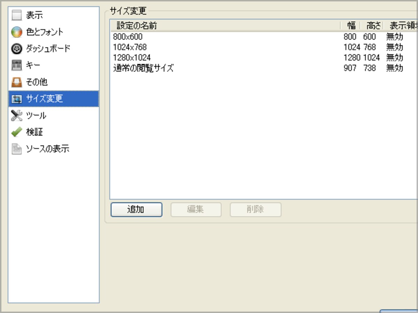Select the サイズ変更 resize icon

pyautogui.click(x=16, y=99)
